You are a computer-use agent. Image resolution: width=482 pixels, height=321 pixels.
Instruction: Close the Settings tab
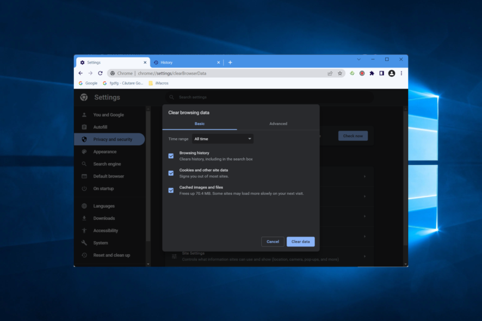pos(145,63)
